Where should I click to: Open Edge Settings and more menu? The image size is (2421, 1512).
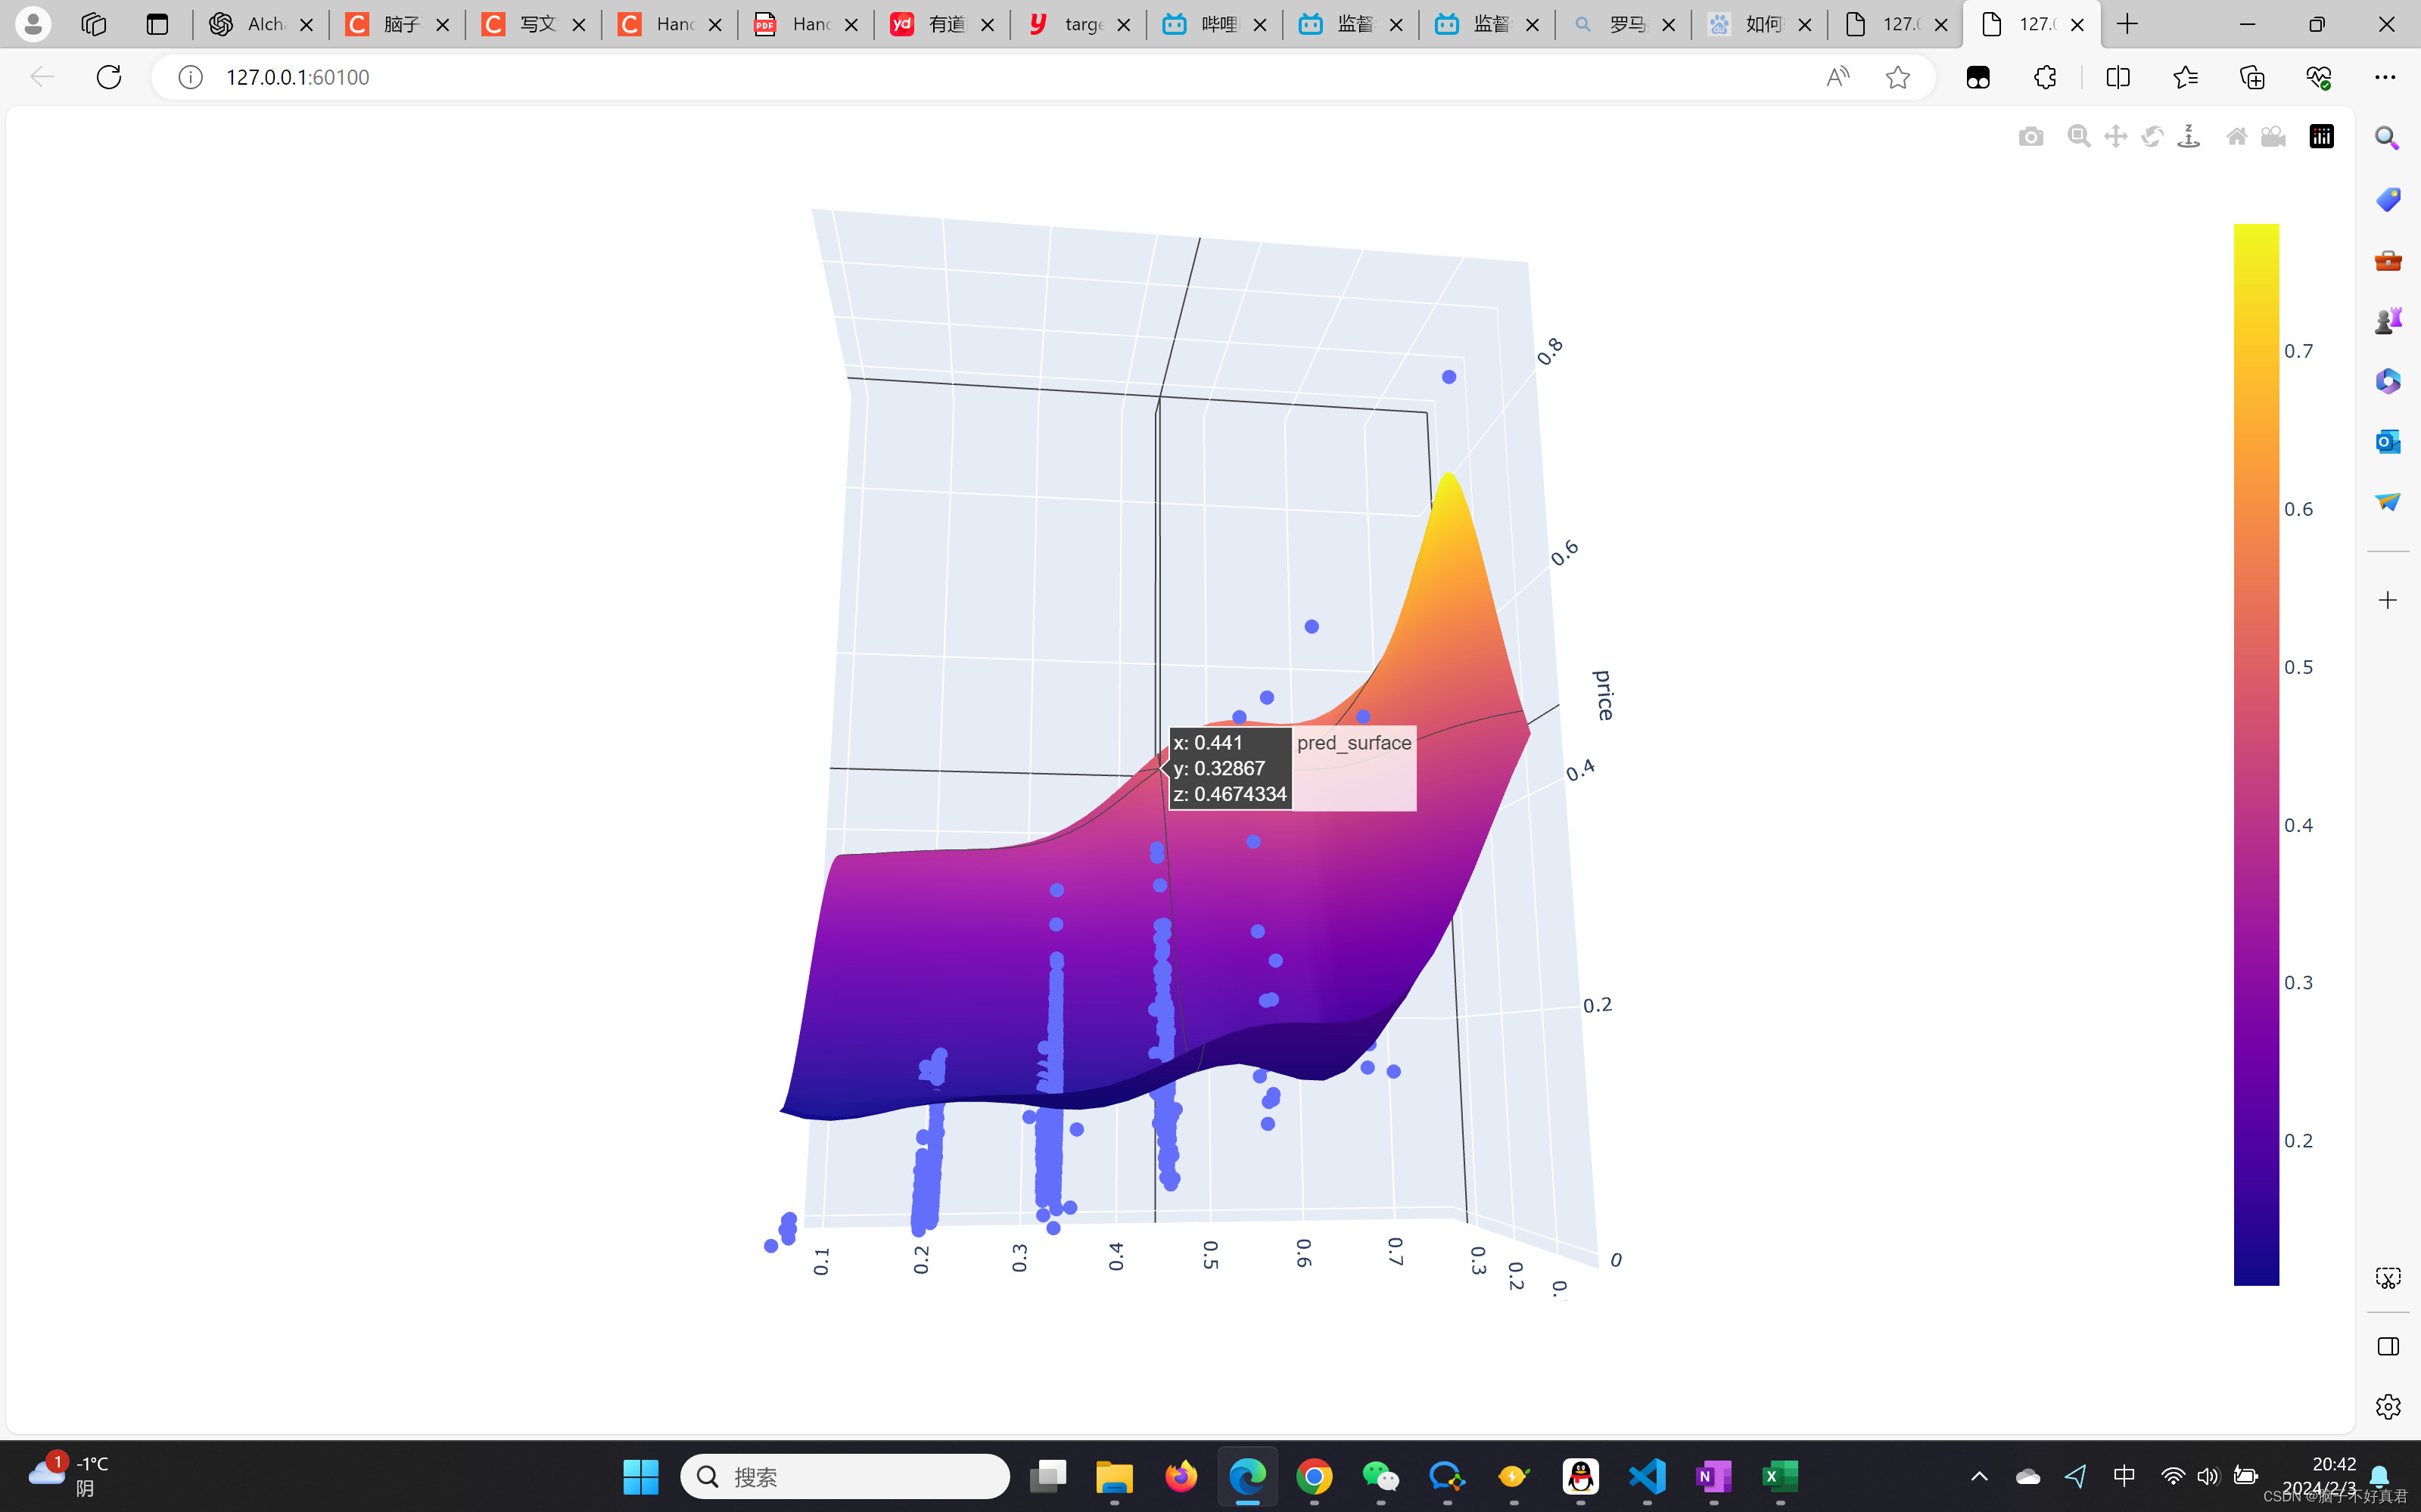2385,77
